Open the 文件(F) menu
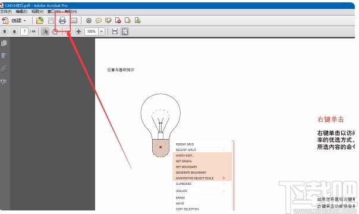This screenshot has width=359, height=214. click(x=6, y=11)
